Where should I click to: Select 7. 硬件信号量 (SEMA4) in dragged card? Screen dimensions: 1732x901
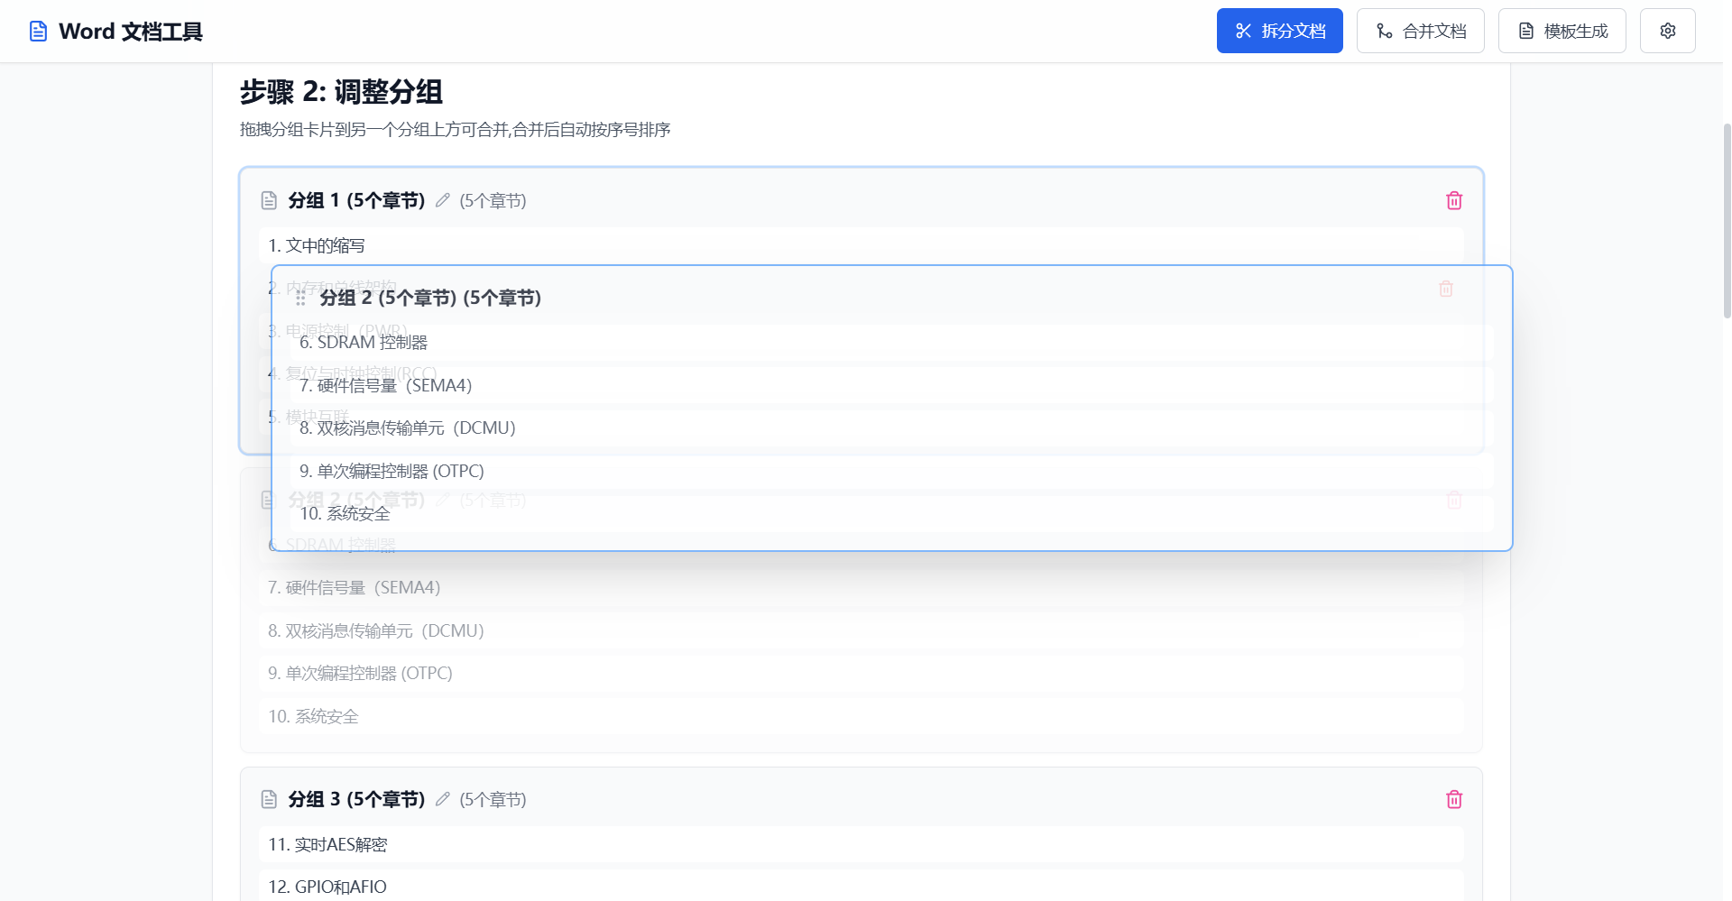(891, 385)
